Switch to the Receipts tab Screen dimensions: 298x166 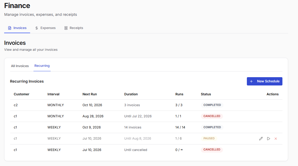tap(74, 28)
